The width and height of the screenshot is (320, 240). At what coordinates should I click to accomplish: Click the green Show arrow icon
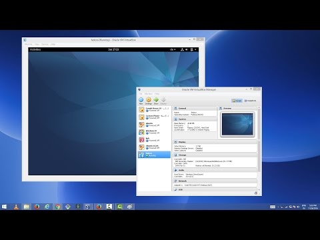156,100
